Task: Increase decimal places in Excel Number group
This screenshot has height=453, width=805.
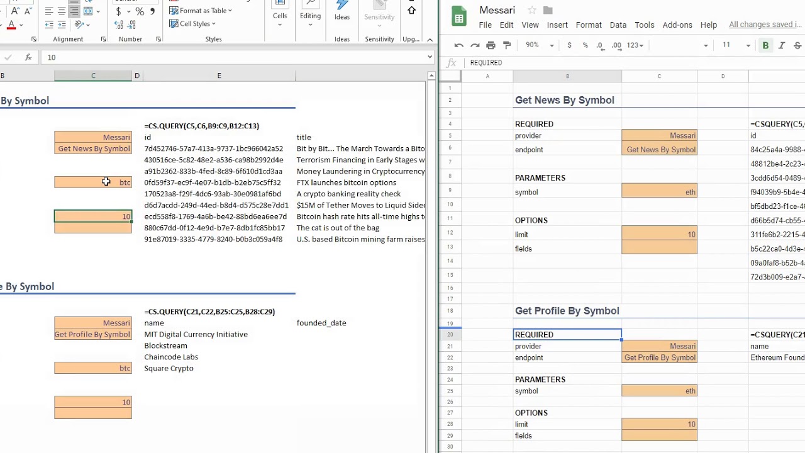Action: pyautogui.click(x=118, y=25)
